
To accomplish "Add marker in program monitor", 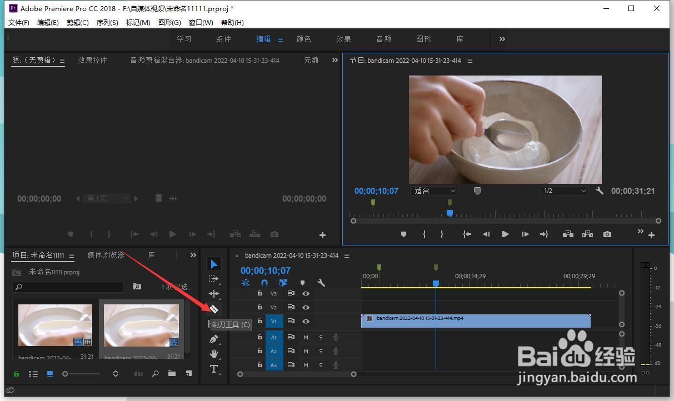I will 404,234.
